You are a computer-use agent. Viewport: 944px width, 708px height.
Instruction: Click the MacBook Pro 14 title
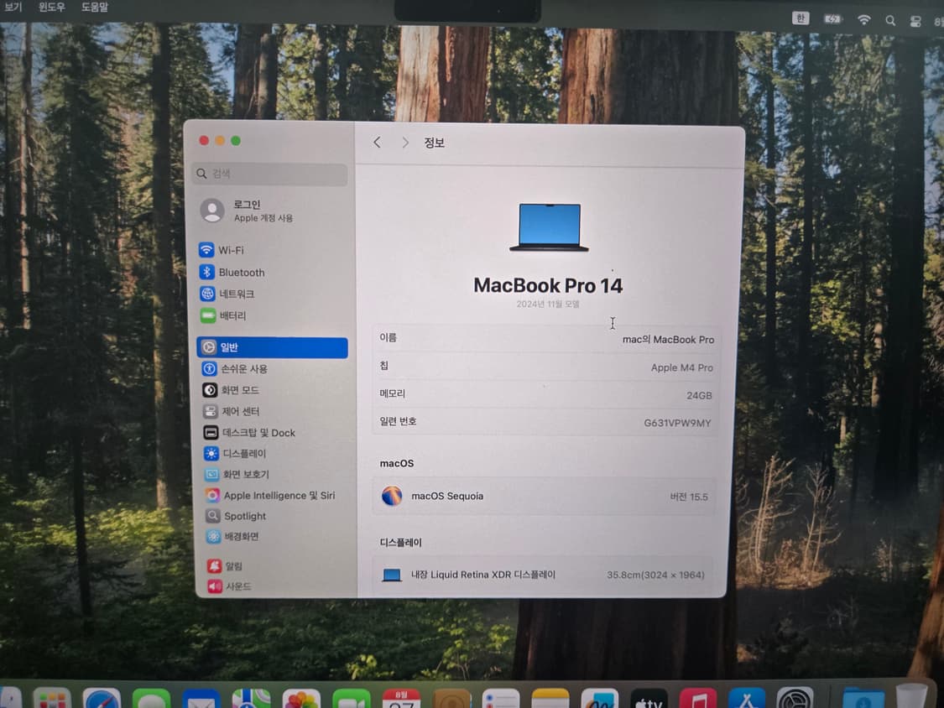pos(548,285)
